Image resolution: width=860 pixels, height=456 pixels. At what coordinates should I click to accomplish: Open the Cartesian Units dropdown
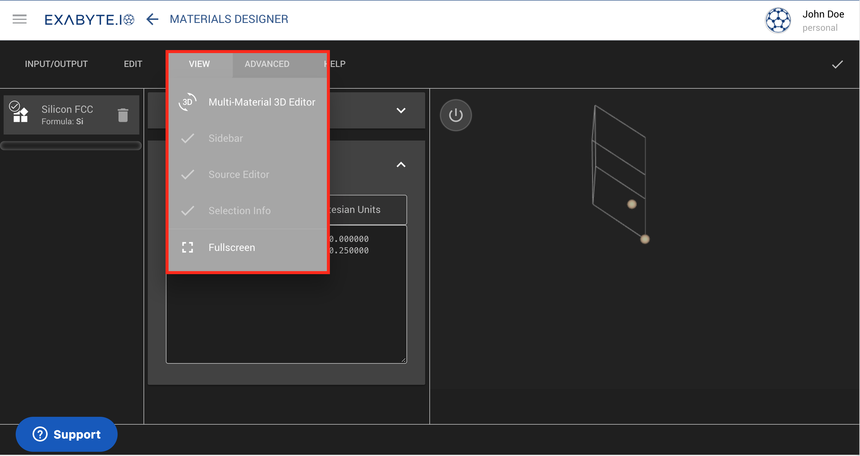pos(367,210)
